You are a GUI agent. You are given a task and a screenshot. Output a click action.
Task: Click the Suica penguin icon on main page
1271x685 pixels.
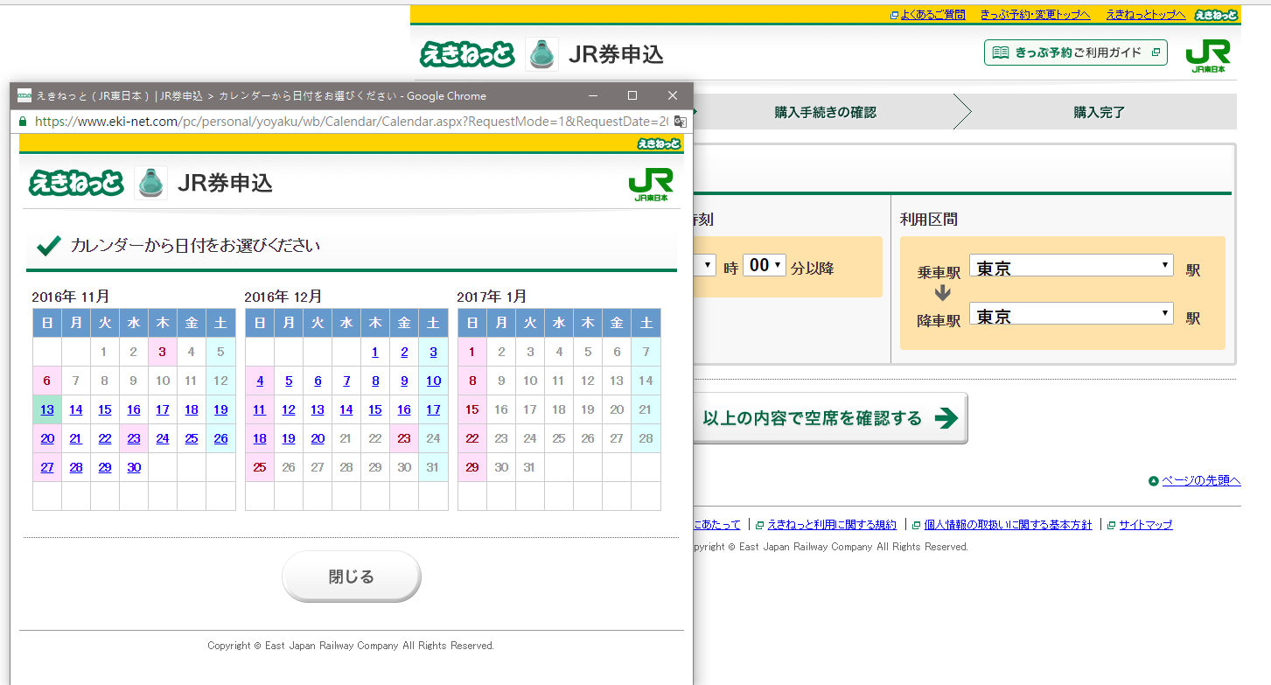541,54
